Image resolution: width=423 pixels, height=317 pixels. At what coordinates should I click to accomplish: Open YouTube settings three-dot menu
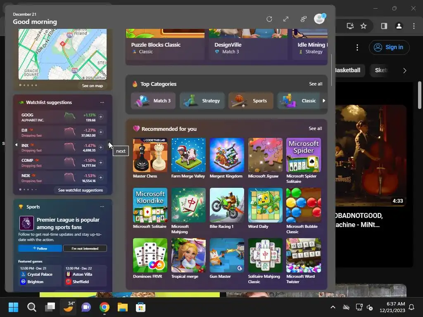[357, 47]
